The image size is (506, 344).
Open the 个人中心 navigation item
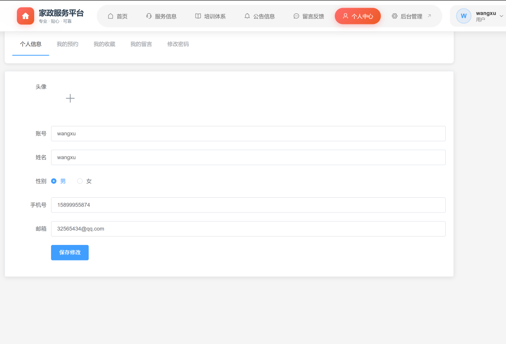(358, 16)
